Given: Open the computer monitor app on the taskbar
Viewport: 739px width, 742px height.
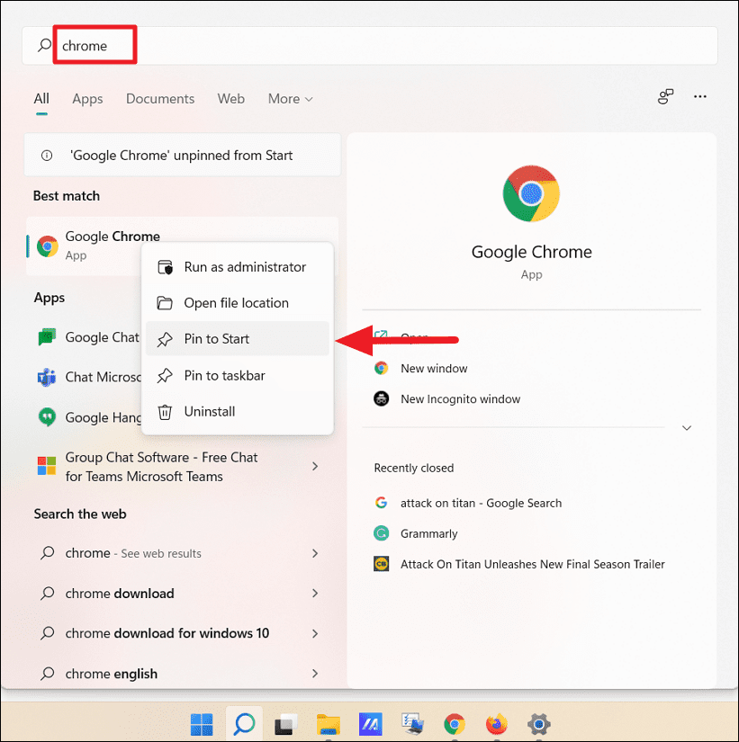Looking at the screenshot, I should click(412, 724).
